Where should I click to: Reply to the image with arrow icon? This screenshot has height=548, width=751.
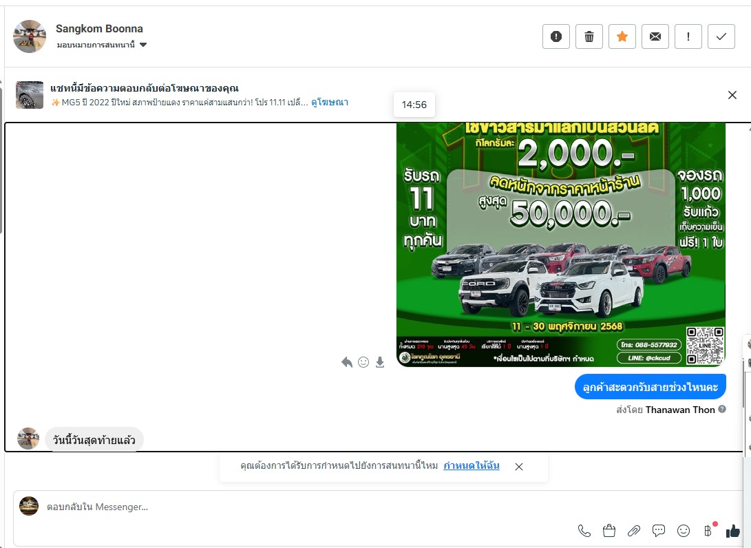point(347,362)
